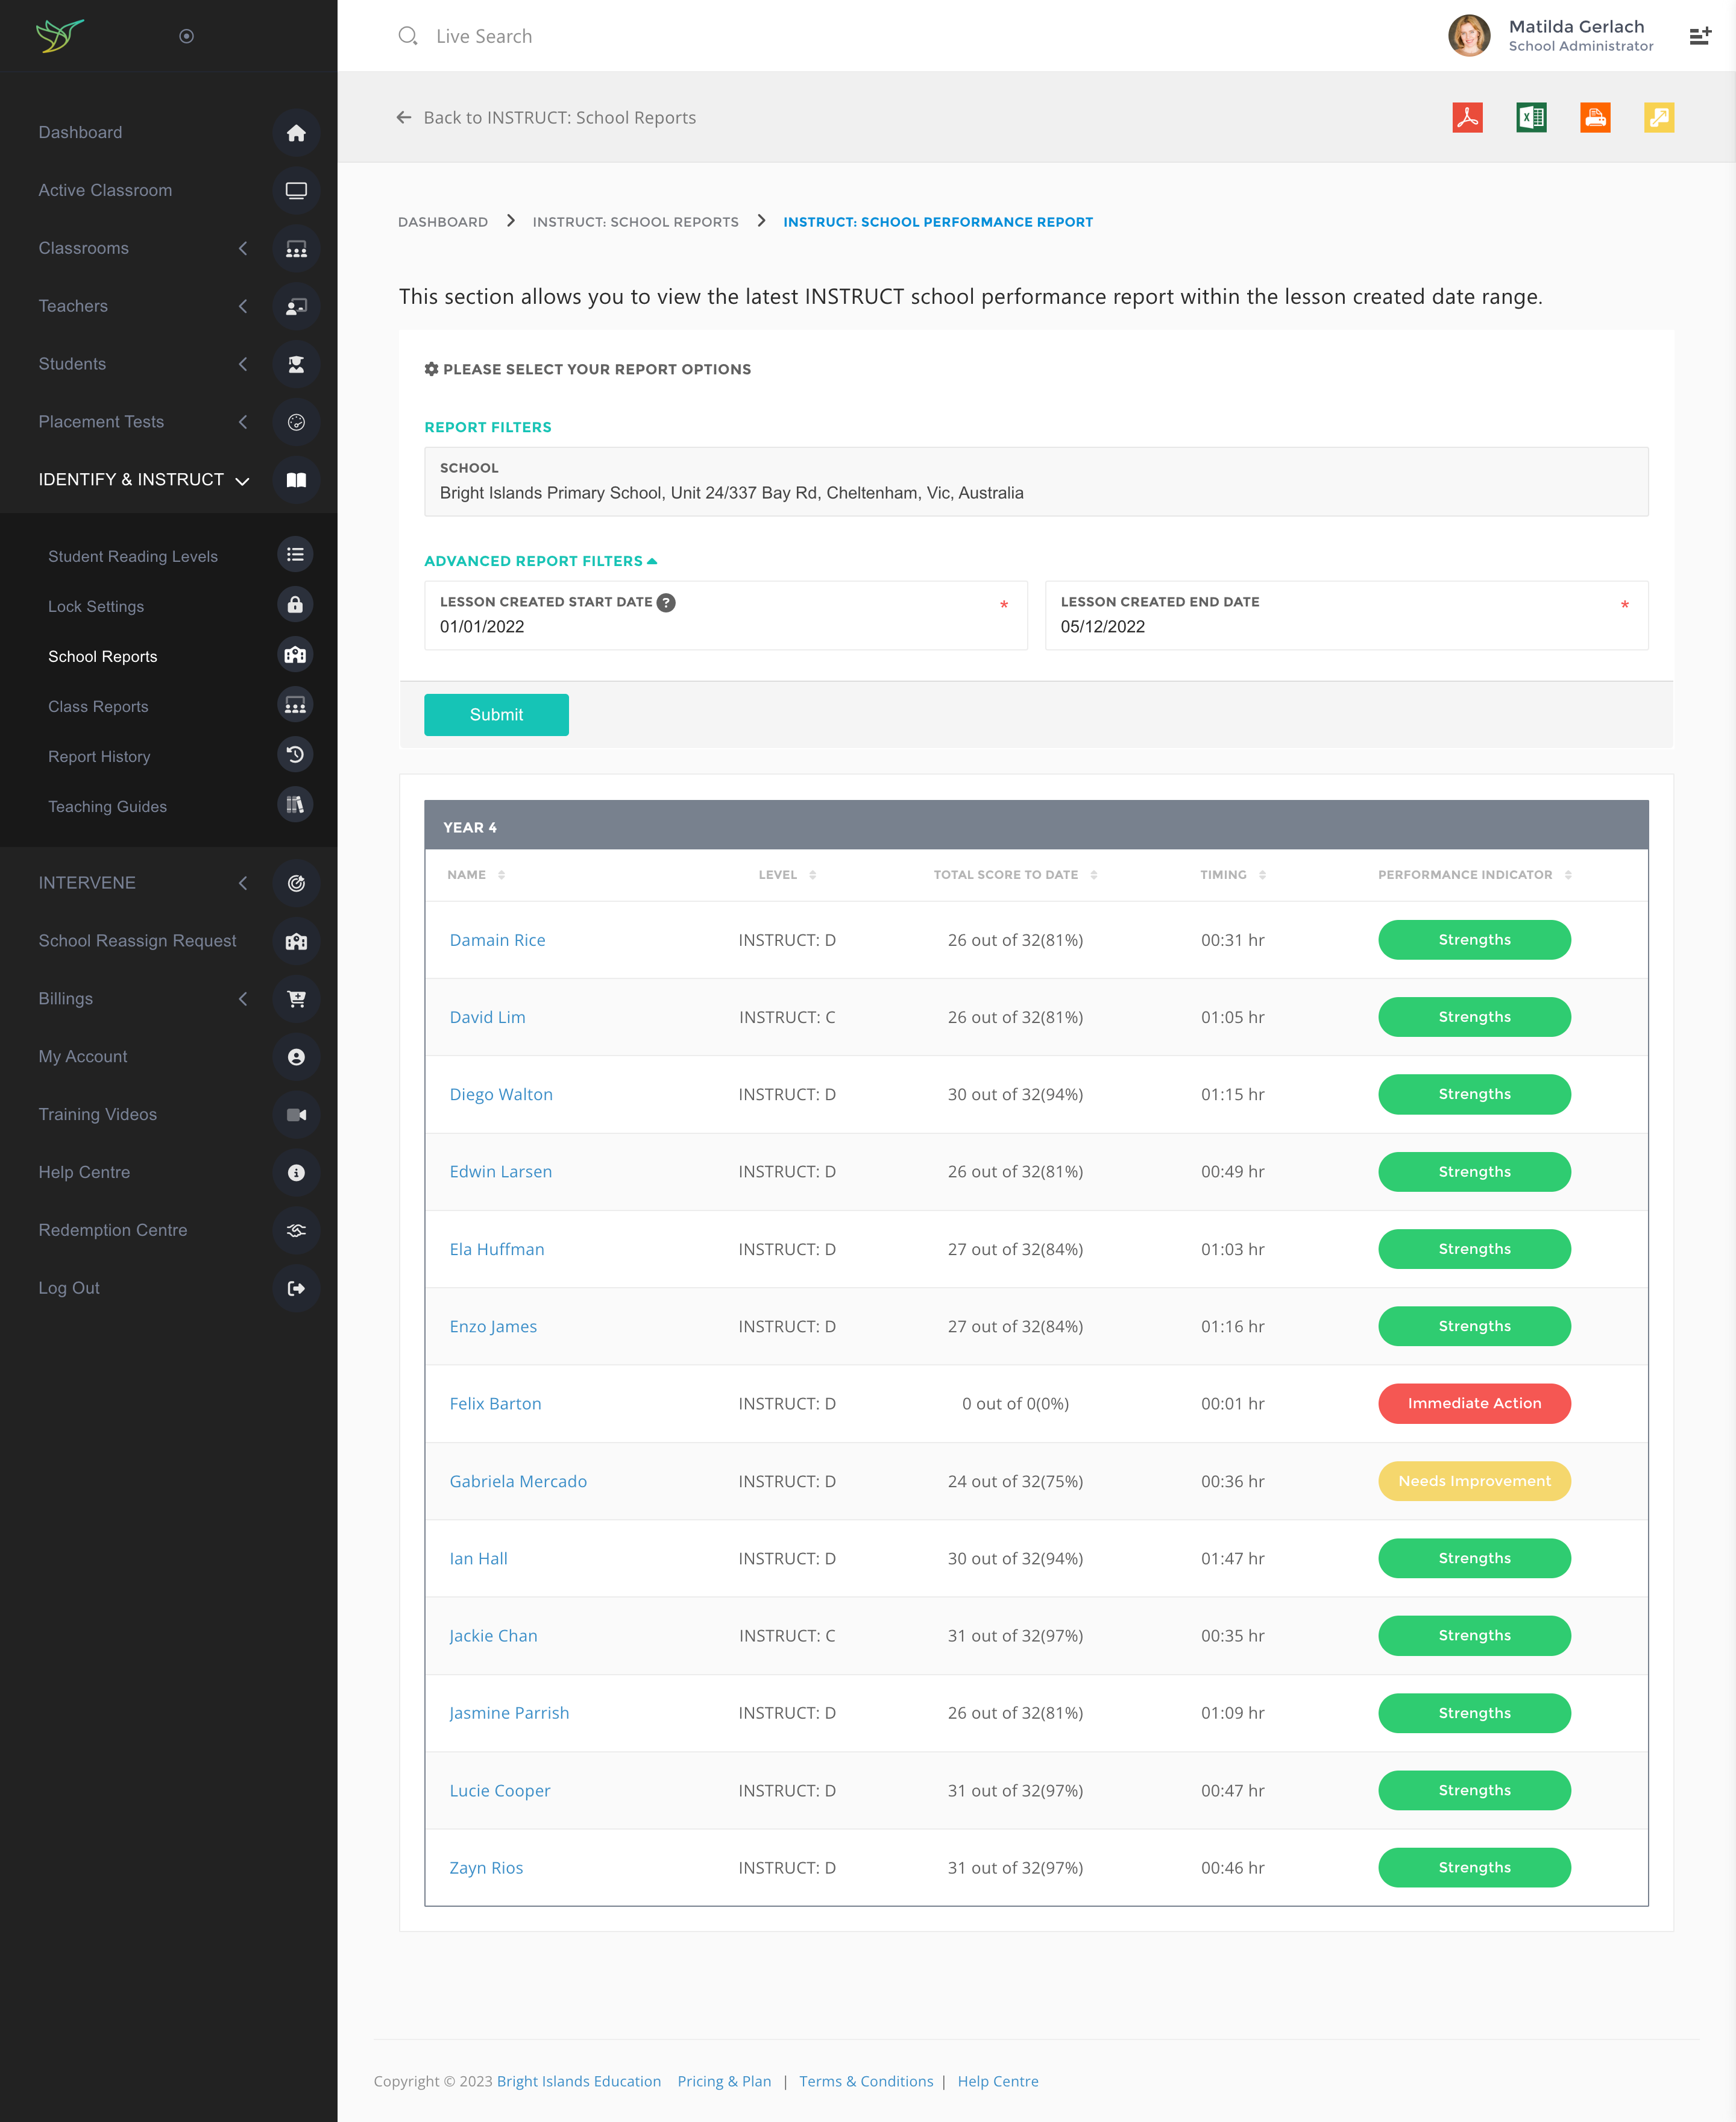Export report to Excel icon
This screenshot has width=1736, height=2122.
point(1531,117)
